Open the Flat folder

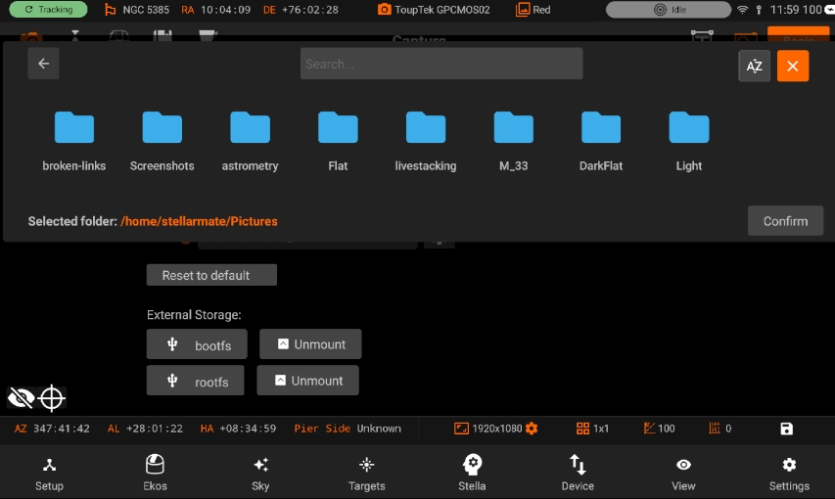[x=338, y=141]
